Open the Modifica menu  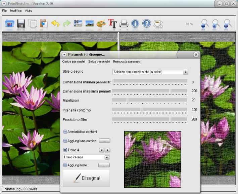(15, 11)
